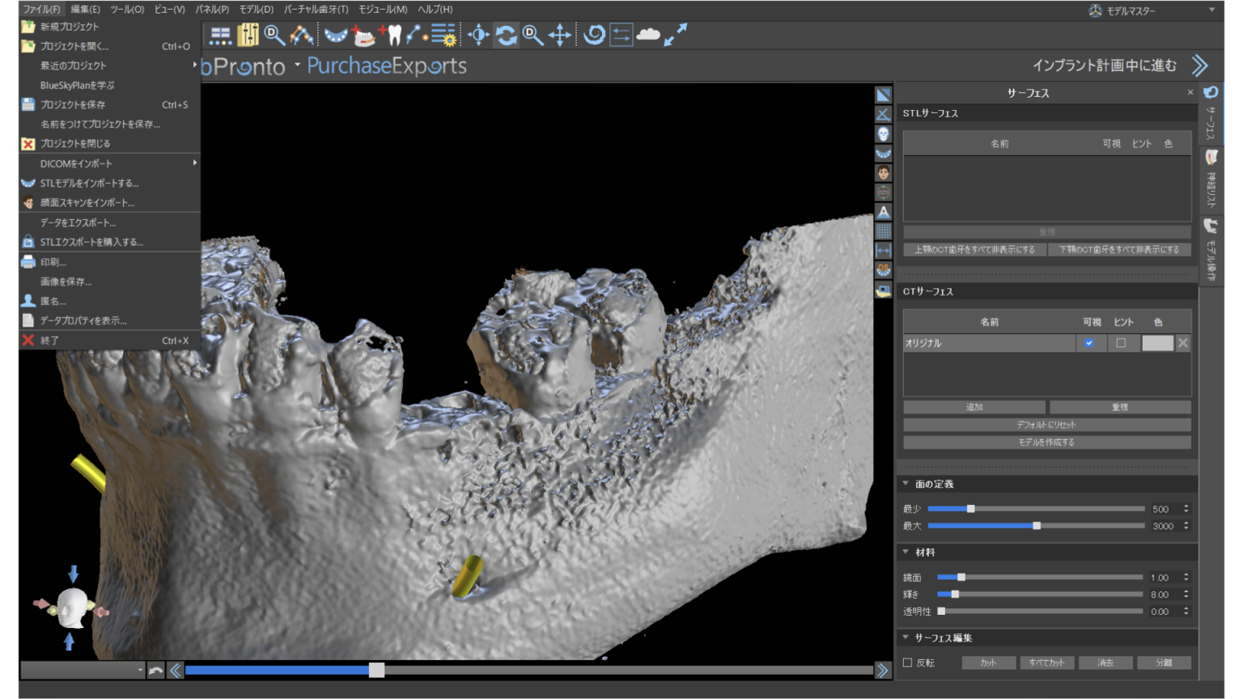Click the 透明性 slider track
The width and height of the screenshot is (1243, 699).
pos(1040,612)
